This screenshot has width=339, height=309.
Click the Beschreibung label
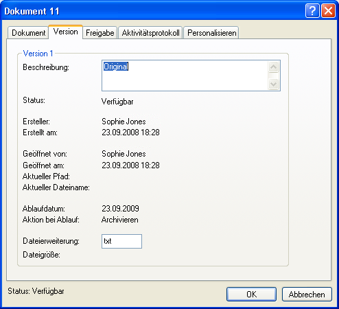point(46,67)
